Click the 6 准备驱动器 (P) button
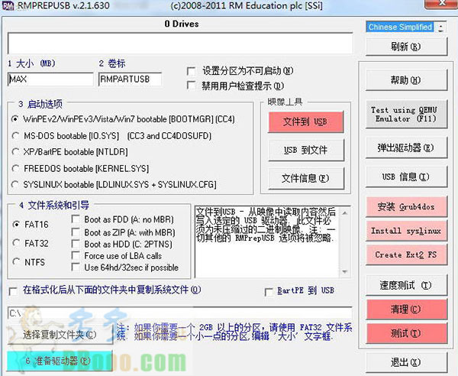Screen dimensions: 458x376 (60, 361)
